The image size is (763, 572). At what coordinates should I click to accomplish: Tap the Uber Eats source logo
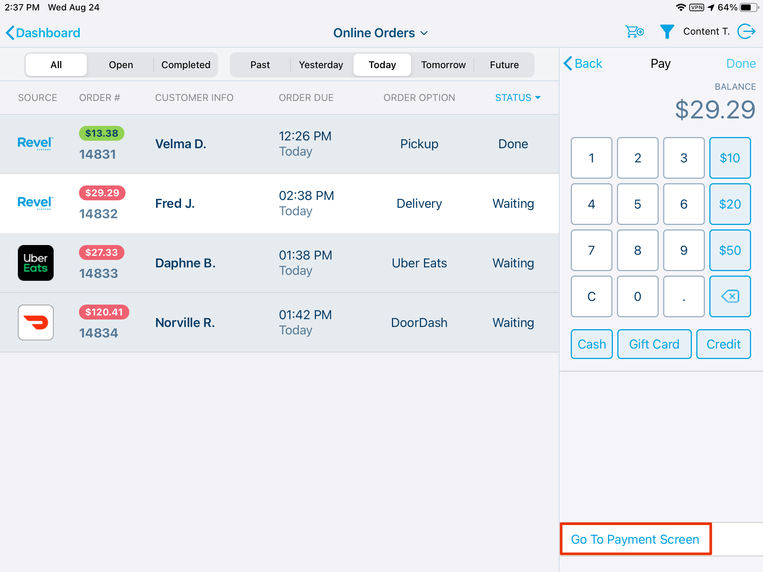[36, 263]
